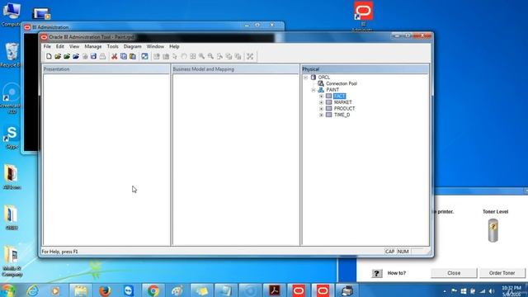Click the Copy toolbar icon
Viewport: 528px width, 297px height.
[124, 56]
